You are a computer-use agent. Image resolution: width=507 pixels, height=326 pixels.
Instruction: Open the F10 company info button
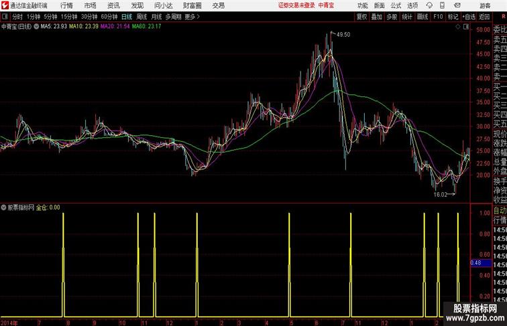[438, 17]
